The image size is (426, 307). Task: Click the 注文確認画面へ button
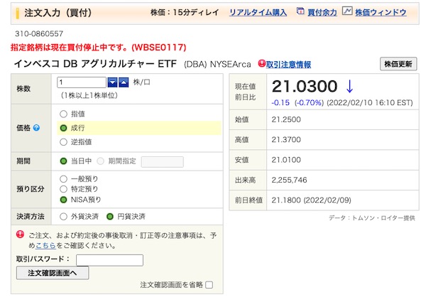53,273
